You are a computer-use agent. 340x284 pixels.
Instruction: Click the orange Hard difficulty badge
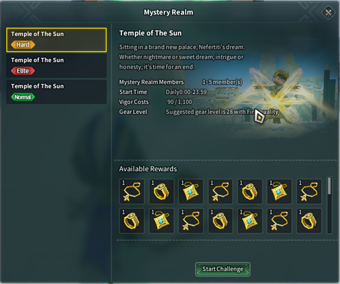23,45
